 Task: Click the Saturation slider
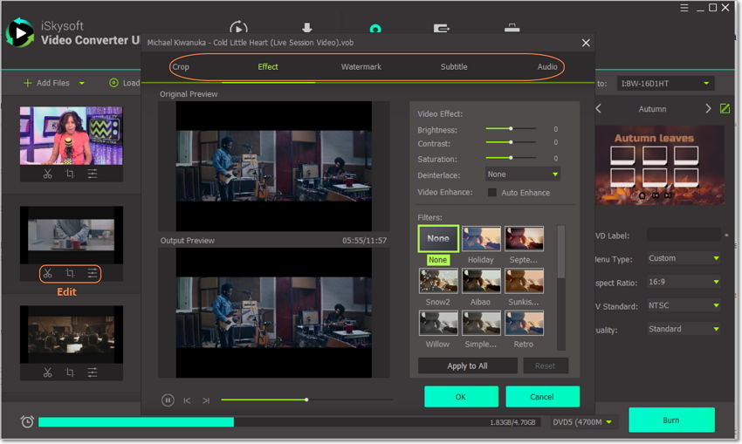[511, 158]
